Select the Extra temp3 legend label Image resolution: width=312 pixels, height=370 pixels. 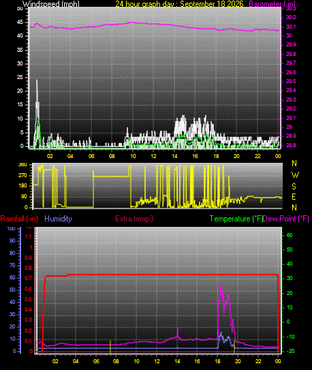click(134, 219)
